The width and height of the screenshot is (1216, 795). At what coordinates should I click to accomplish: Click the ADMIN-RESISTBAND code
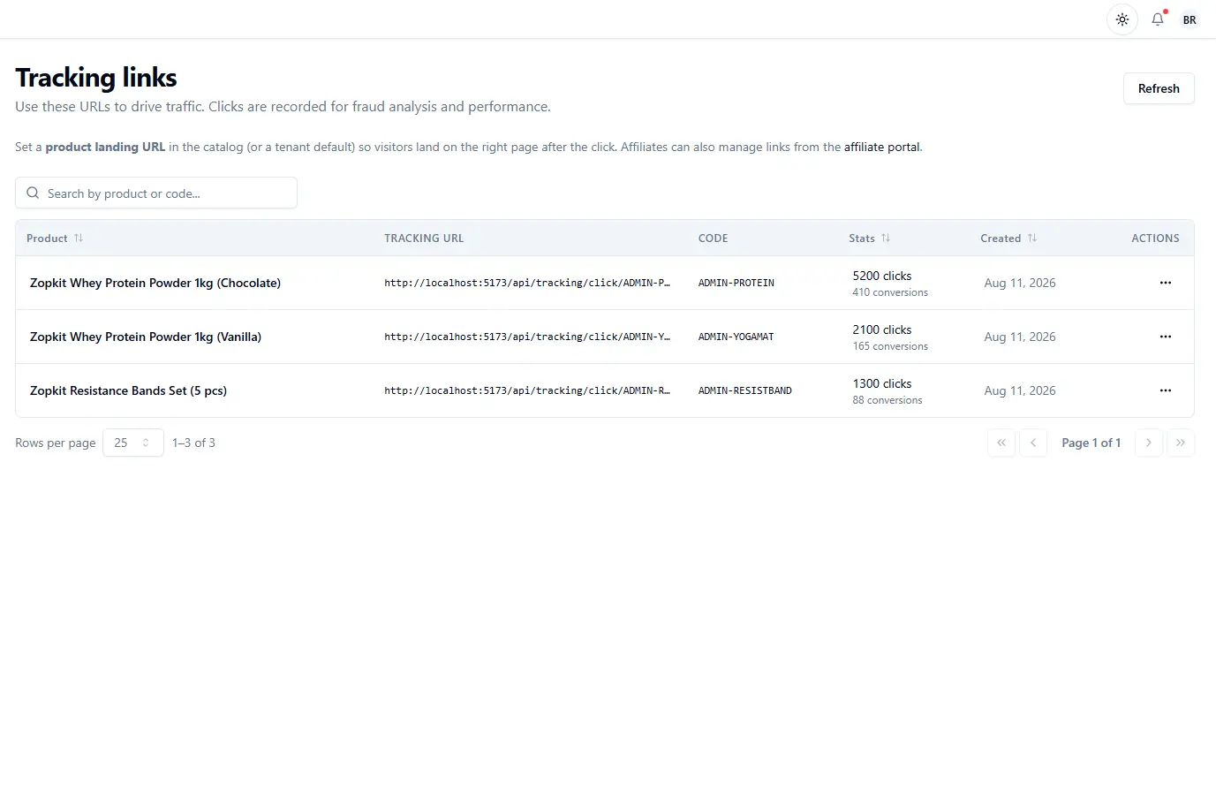click(745, 390)
